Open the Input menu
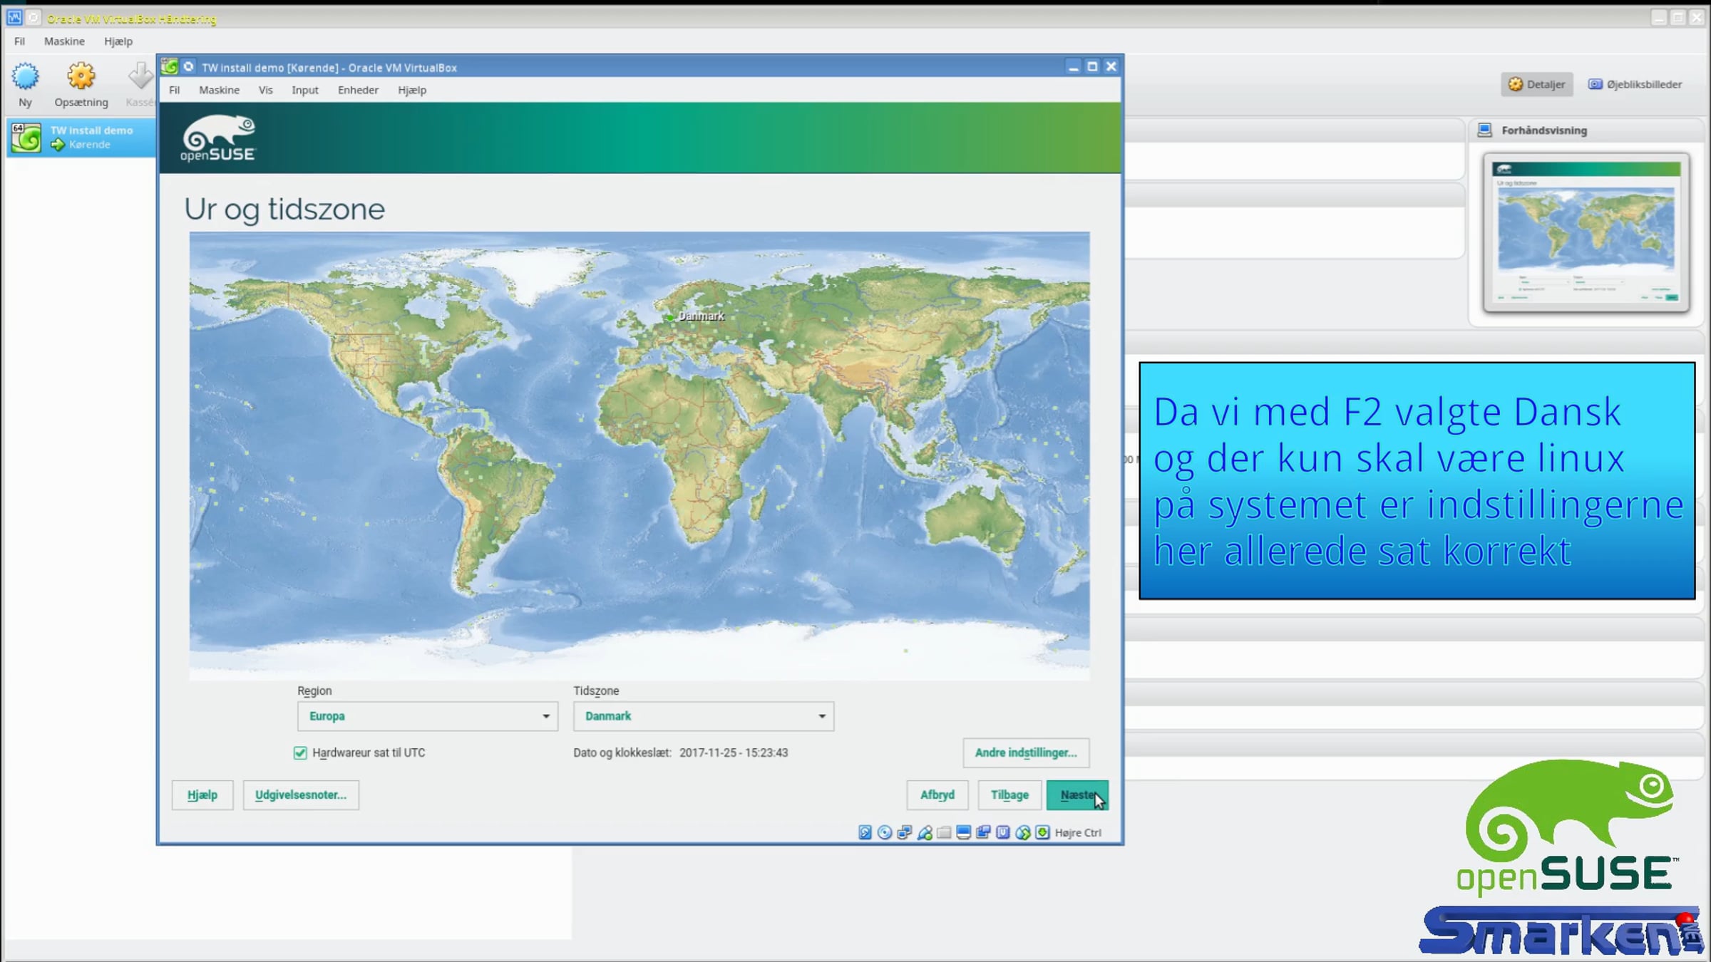The height and width of the screenshot is (962, 1711). click(304, 90)
